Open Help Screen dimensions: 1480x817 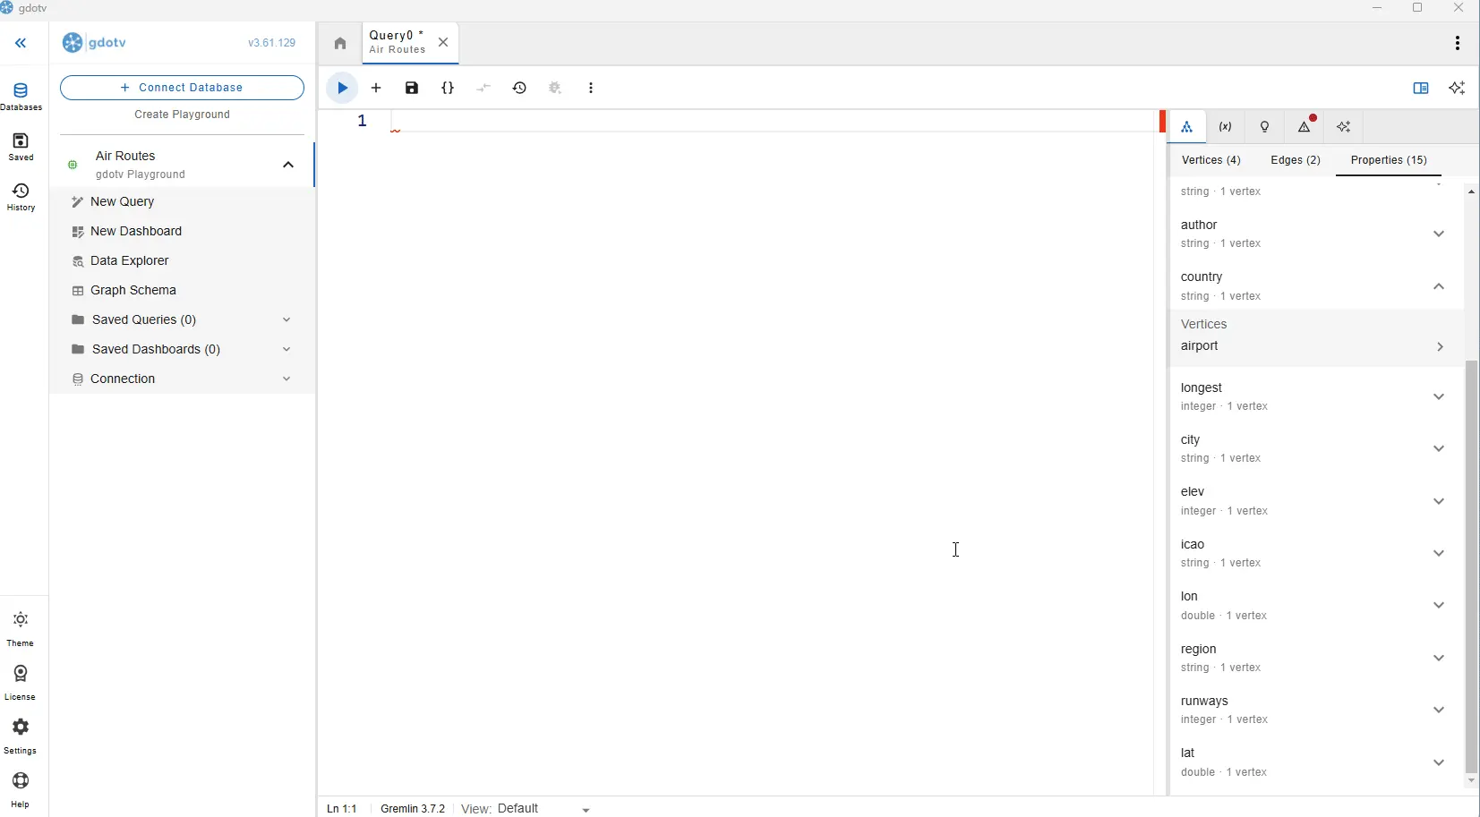click(21, 790)
